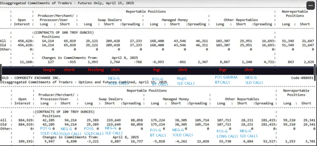The height and width of the screenshot is (146, 317).
Task: Click the change value -5,810
Action: click(x=159, y=141)
